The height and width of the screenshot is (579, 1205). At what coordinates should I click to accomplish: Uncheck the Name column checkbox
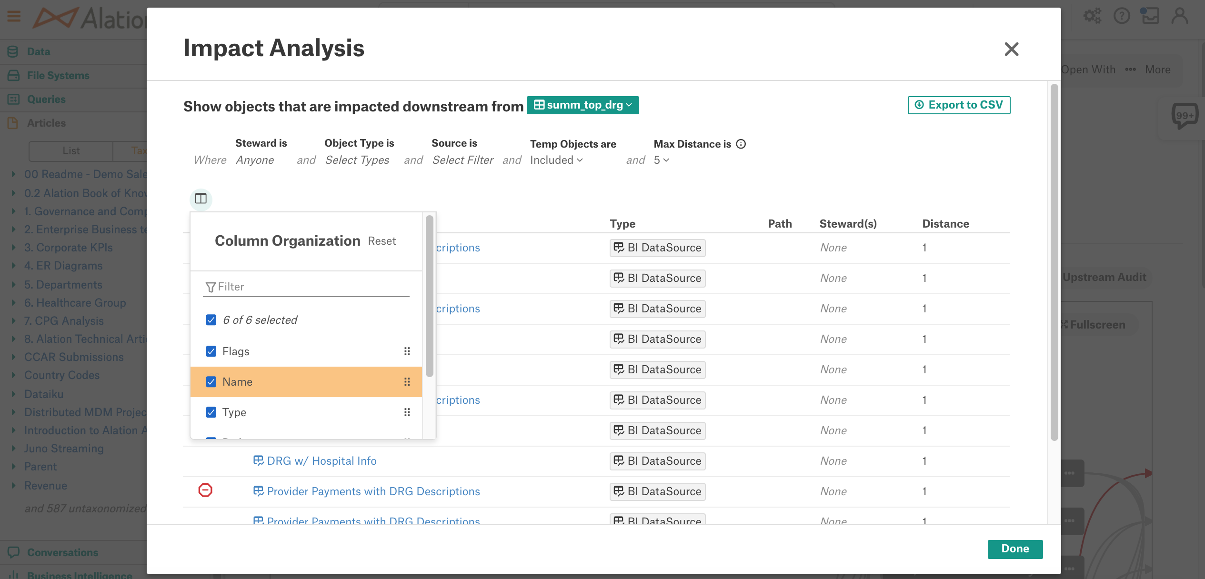coord(211,382)
